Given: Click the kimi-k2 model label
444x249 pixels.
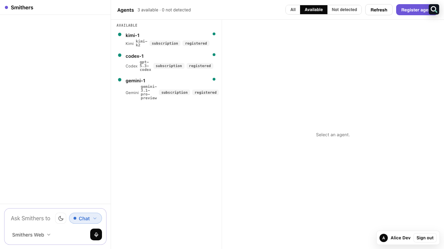Looking at the screenshot, I should tap(142, 43).
